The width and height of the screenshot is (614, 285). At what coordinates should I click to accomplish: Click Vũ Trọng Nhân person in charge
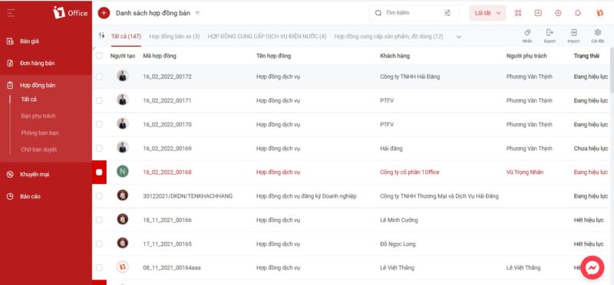click(x=525, y=172)
